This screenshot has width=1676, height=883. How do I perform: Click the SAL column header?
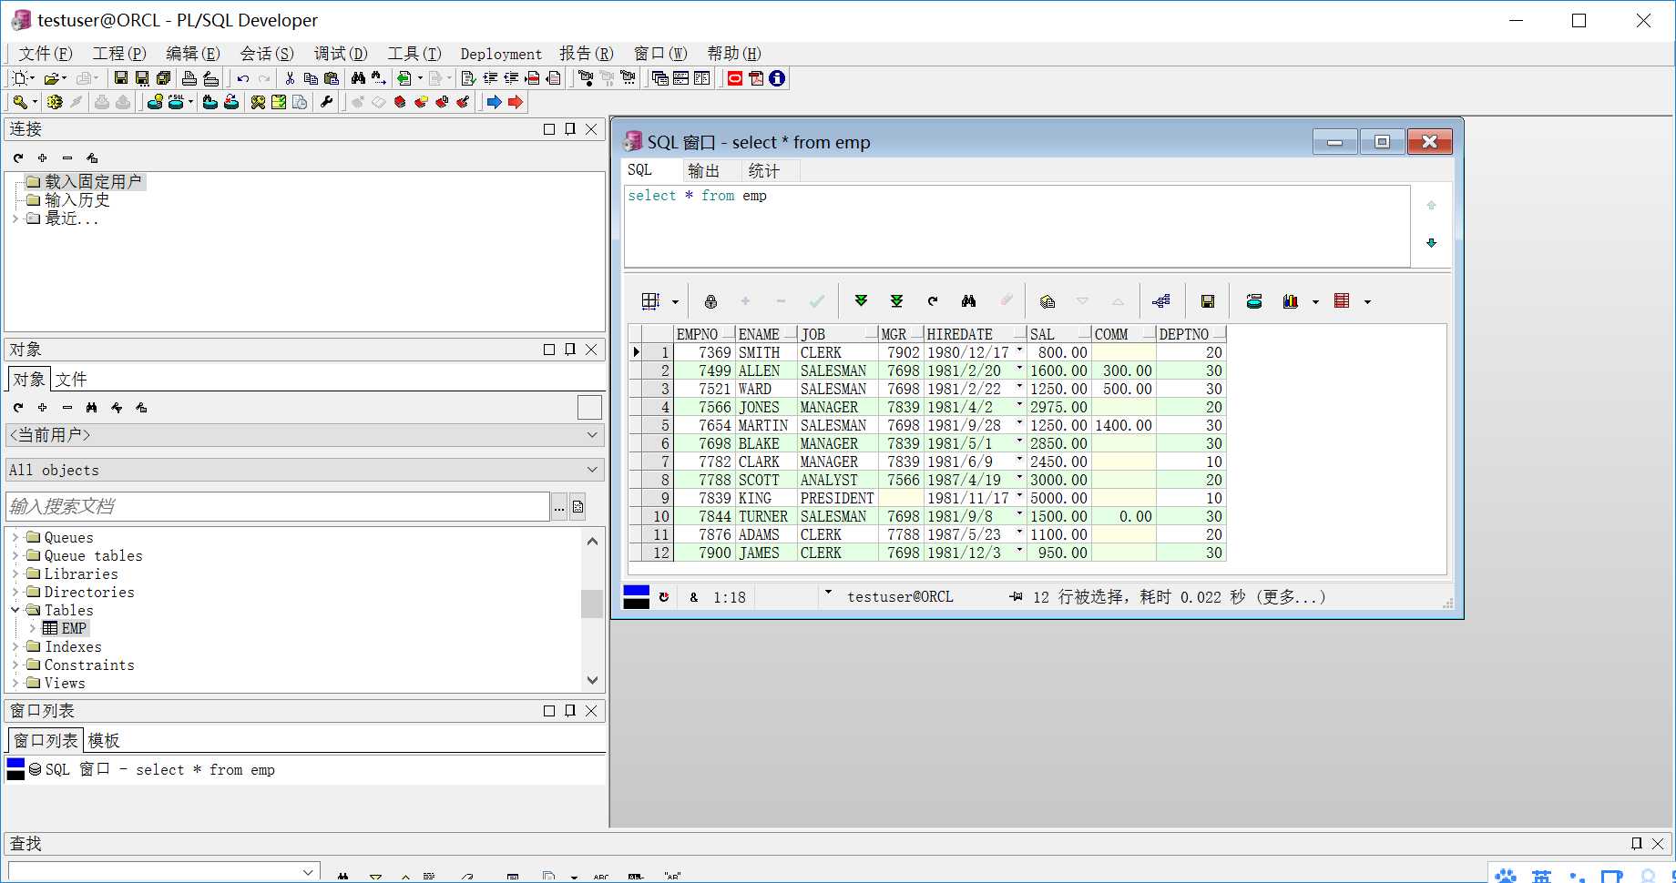point(1059,334)
